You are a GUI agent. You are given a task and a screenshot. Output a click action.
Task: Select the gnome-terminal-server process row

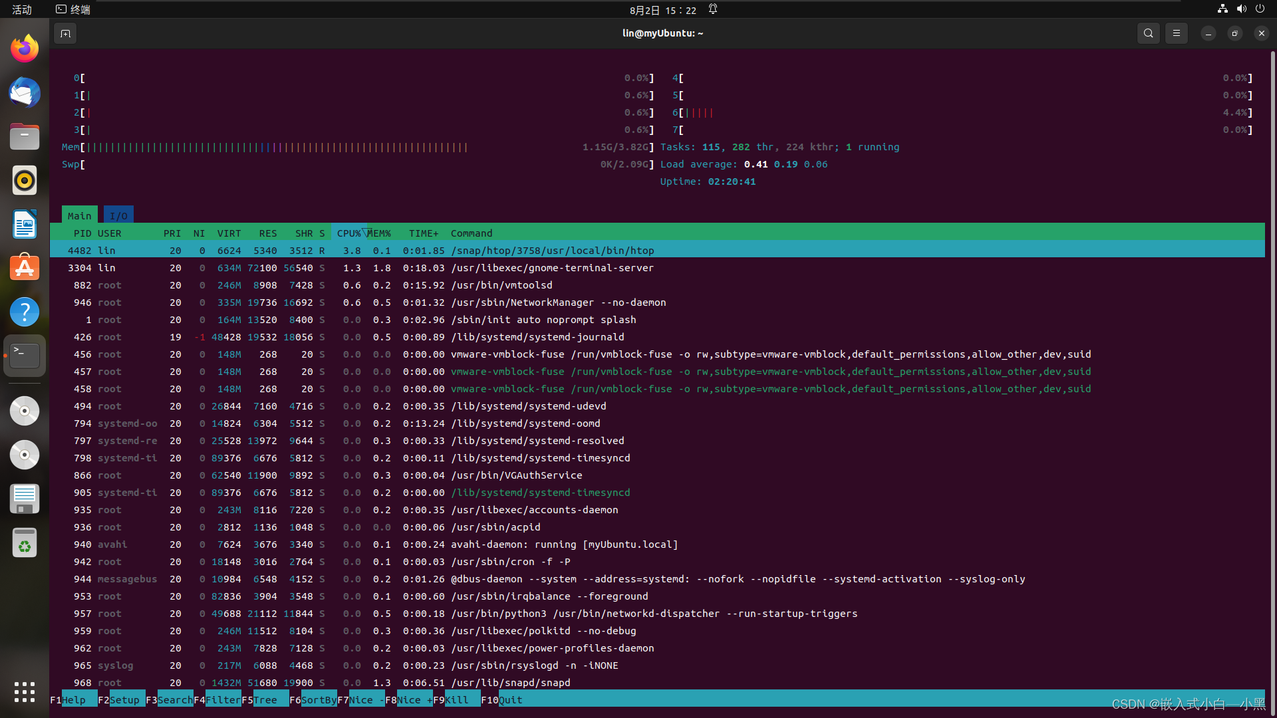(552, 268)
